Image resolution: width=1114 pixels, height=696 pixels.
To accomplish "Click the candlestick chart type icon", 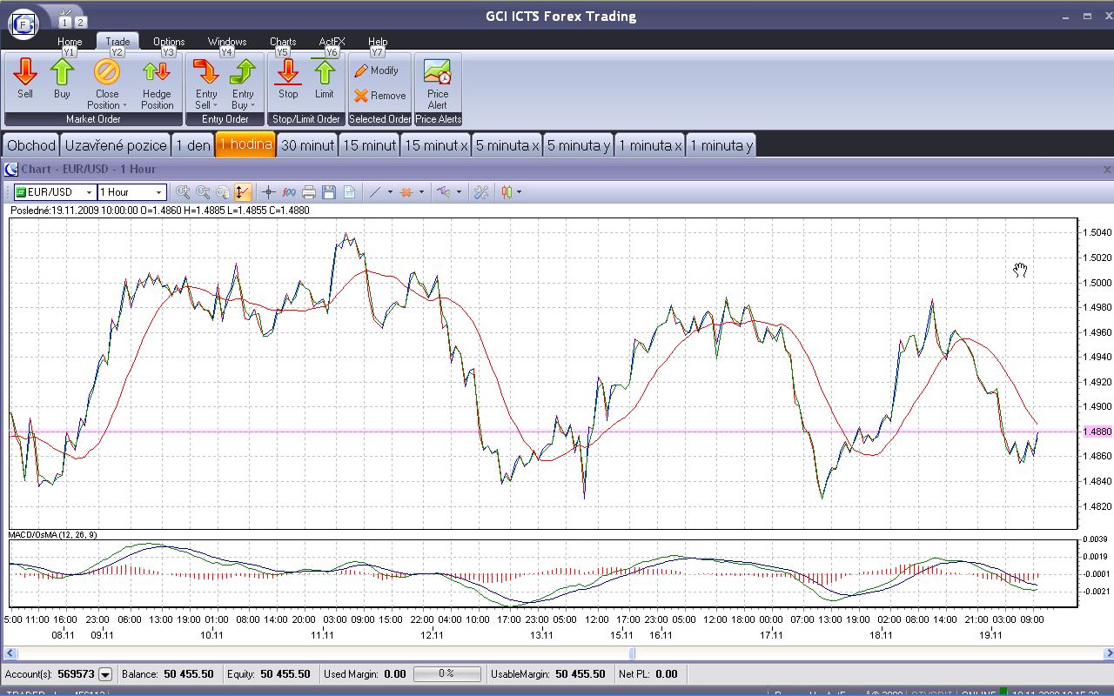I will tap(507, 192).
